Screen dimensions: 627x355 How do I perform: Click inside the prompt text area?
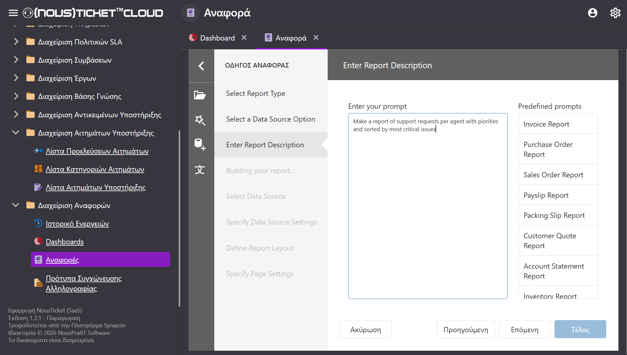pyautogui.click(x=428, y=206)
